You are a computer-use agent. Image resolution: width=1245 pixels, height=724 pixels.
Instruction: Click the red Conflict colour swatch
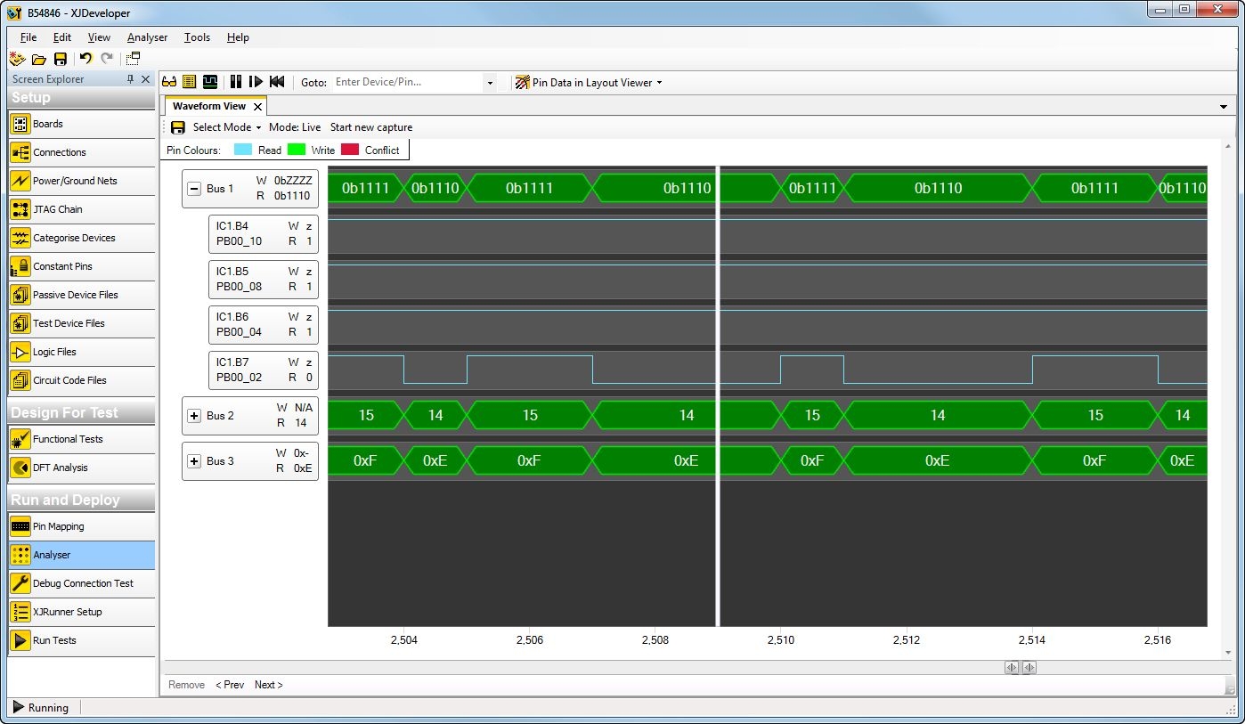(348, 150)
